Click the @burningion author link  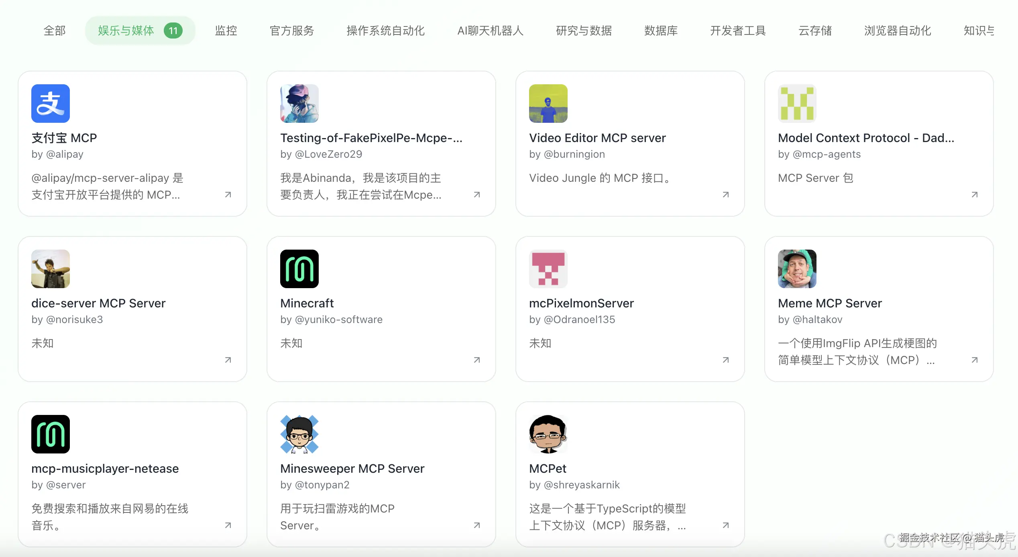[x=574, y=154]
